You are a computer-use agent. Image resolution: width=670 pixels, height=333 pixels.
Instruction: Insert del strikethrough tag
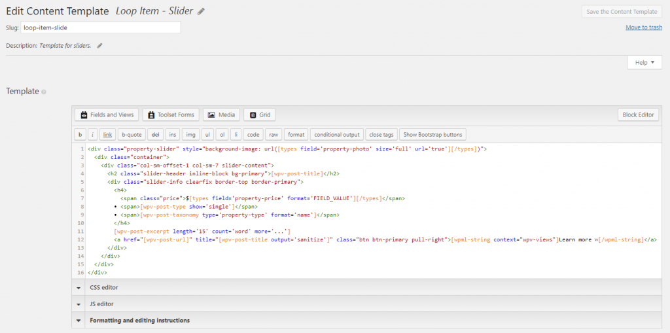pyautogui.click(x=156, y=134)
